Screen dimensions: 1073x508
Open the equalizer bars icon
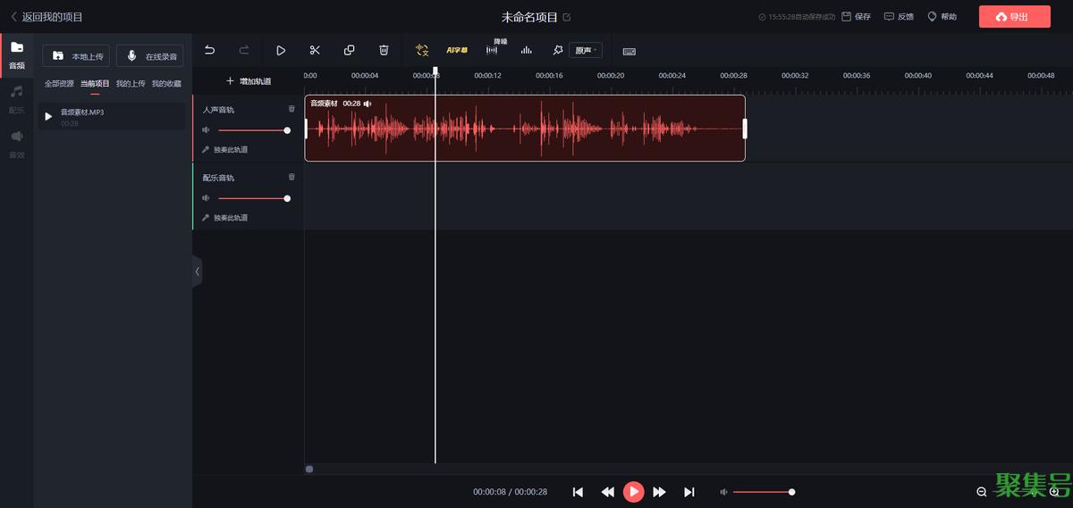pyautogui.click(x=527, y=51)
